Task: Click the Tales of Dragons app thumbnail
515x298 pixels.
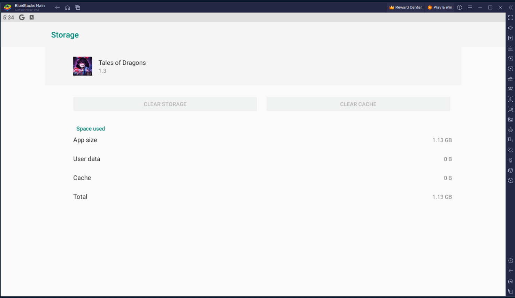Action: tap(83, 66)
